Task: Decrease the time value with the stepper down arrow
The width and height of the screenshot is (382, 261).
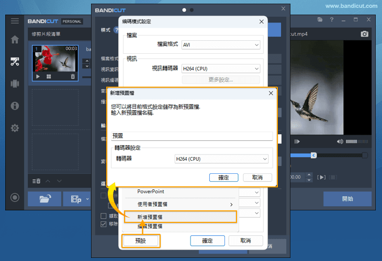Action: (309, 180)
